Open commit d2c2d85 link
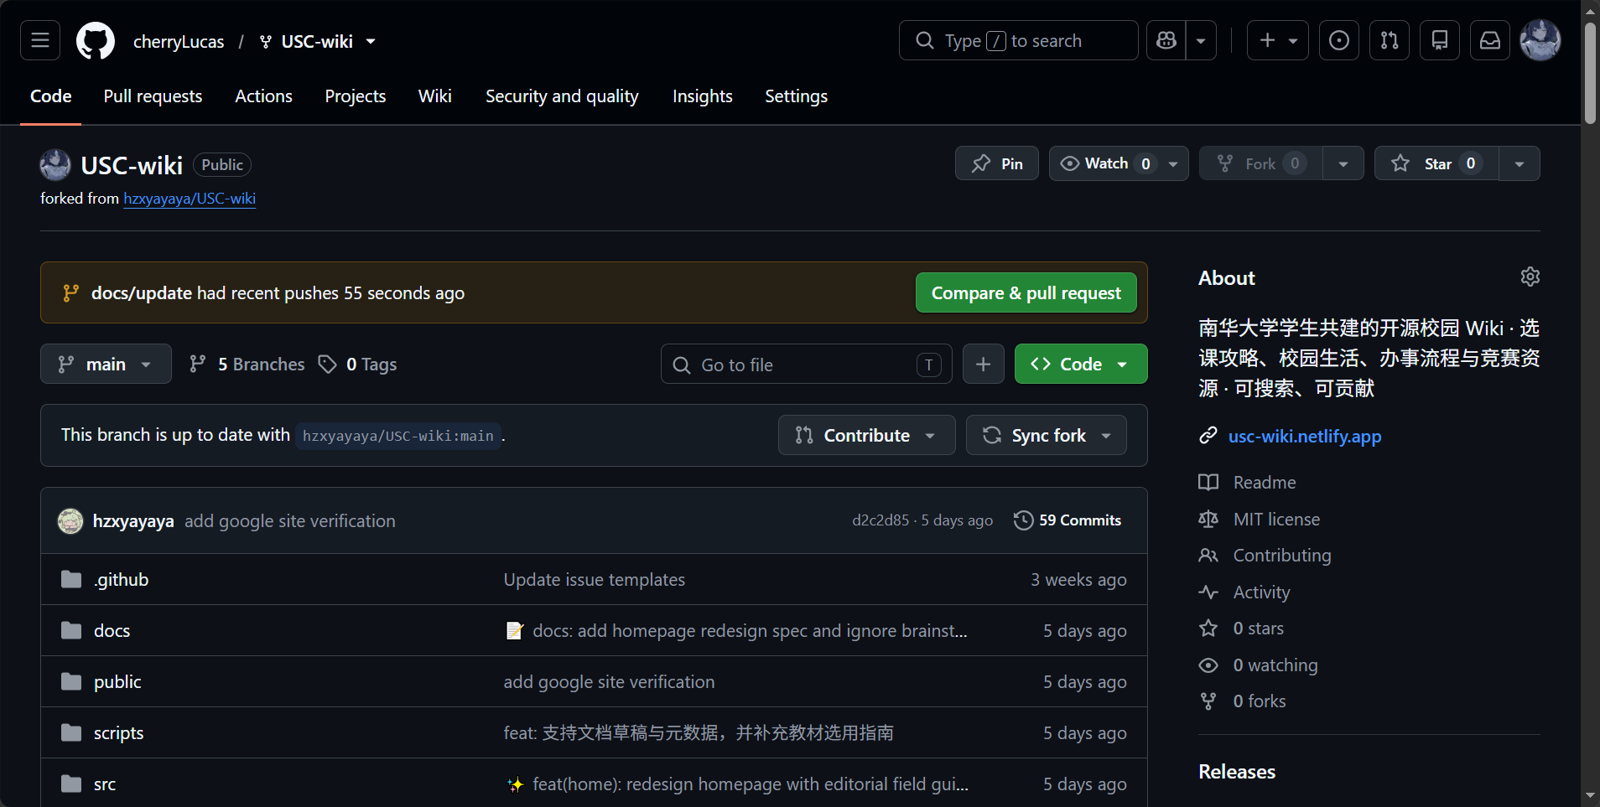Screen dimensions: 1600x807 click(x=881, y=520)
